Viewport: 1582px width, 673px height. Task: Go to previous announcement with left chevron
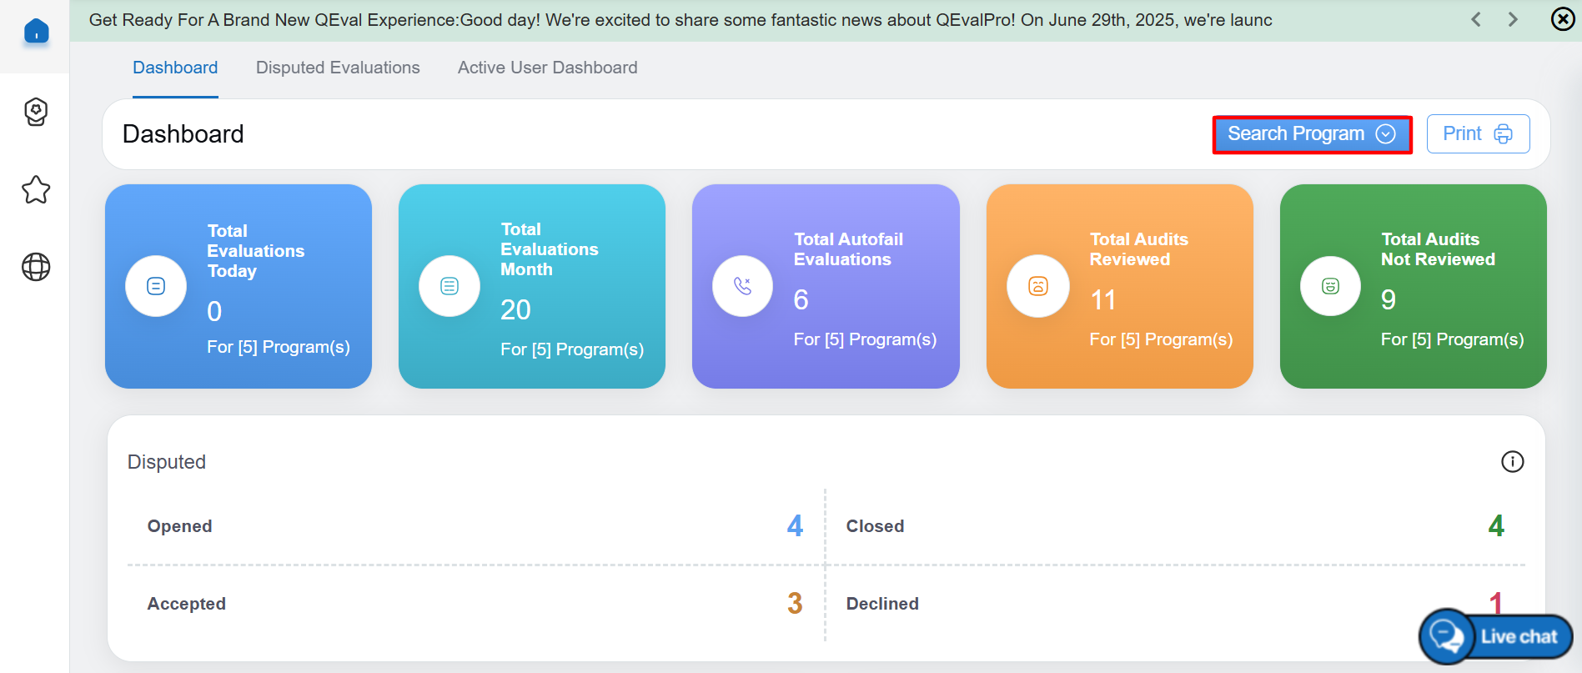point(1476,19)
